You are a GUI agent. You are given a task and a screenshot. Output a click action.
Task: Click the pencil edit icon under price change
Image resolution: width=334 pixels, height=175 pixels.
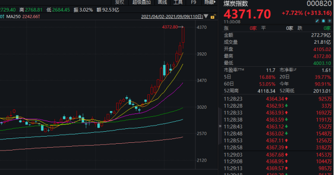(x=317, y=21)
